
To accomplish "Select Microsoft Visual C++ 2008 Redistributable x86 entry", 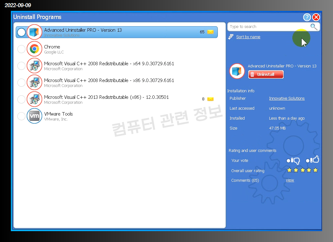I will point(109,80).
